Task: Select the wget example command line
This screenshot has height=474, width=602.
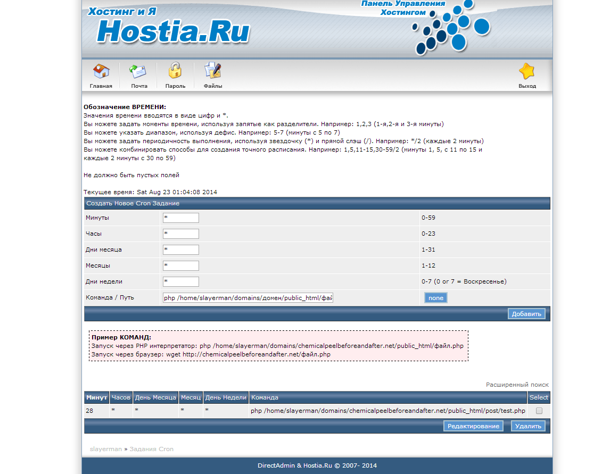Action: pyautogui.click(x=211, y=354)
